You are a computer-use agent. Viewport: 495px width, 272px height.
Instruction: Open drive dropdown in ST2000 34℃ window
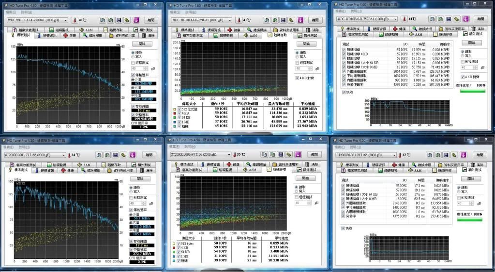pos(64,155)
